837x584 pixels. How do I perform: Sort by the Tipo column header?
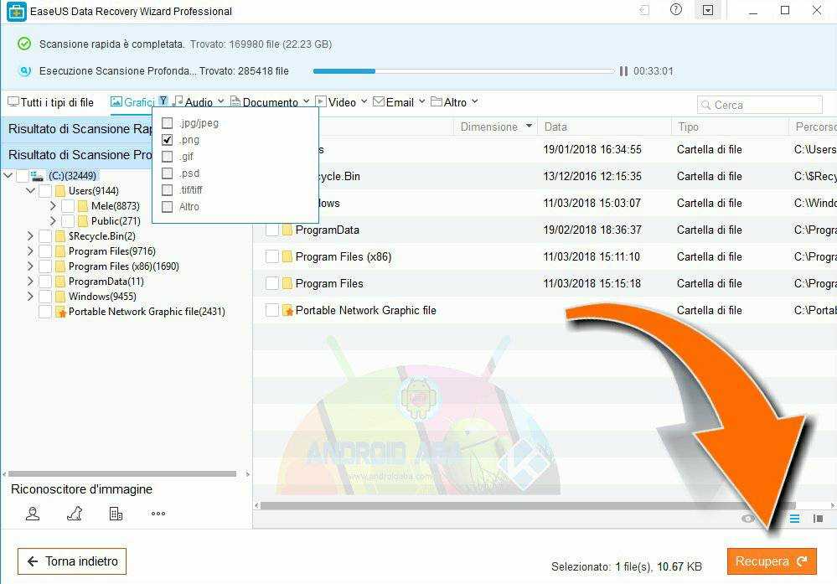click(x=730, y=127)
